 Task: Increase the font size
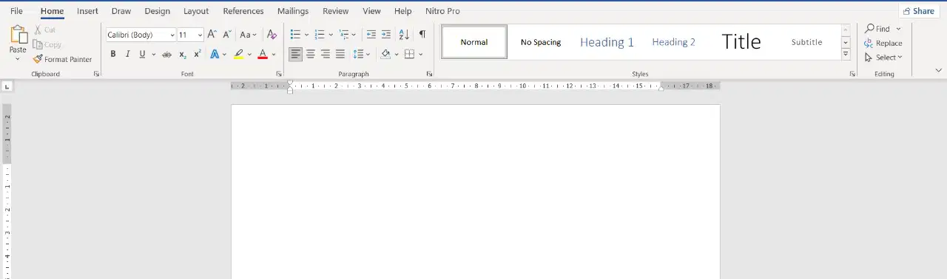click(x=212, y=34)
